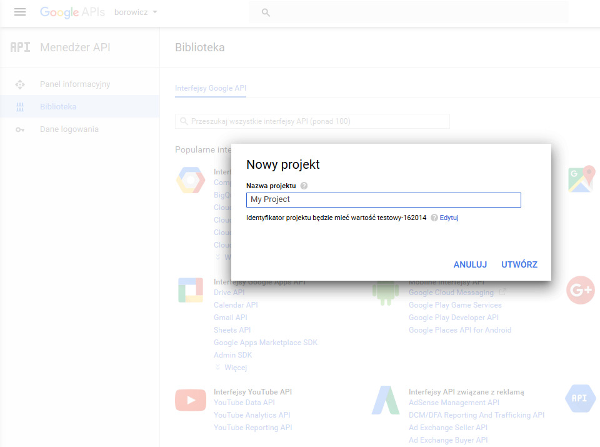
Task: Click the YouTube play icon
Action: 191,400
